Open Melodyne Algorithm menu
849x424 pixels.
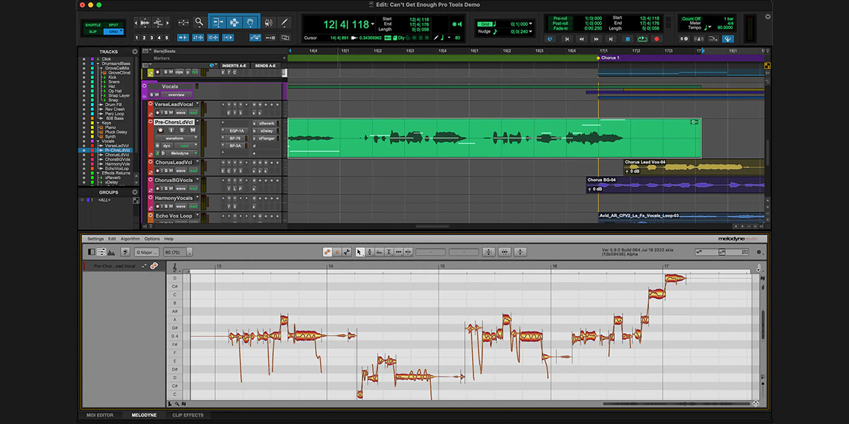130,239
